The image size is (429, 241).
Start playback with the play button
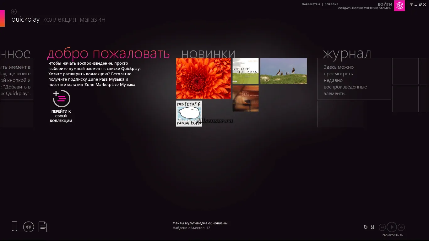(x=392, y=227)
